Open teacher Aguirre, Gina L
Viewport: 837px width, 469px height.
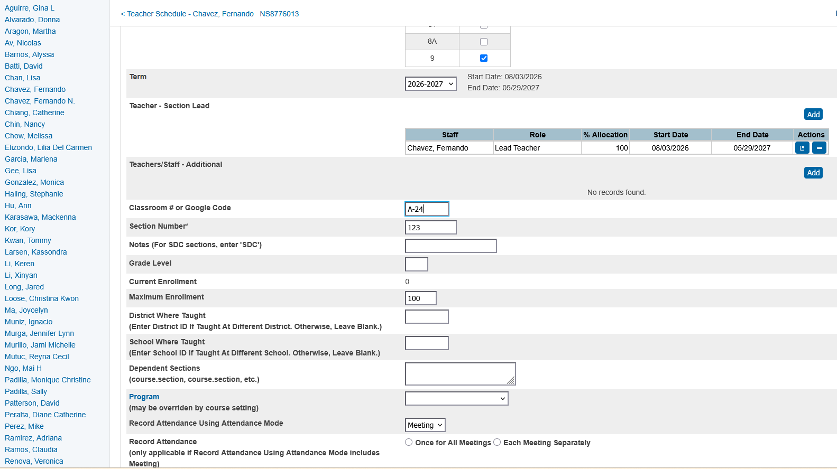(30, 8)
